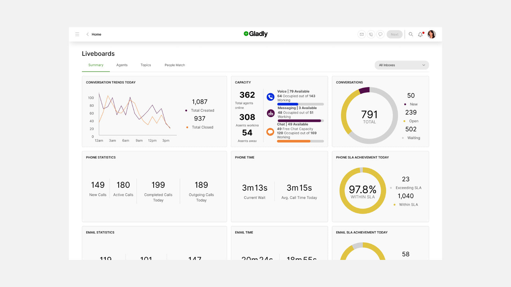The width and height of the screenshot is (511, 287).
Task: Click the Gladly logo
Action: [256, 34]
